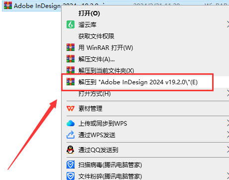
Task: Open the 打开方式(H) entry
Action: point(94,94)
